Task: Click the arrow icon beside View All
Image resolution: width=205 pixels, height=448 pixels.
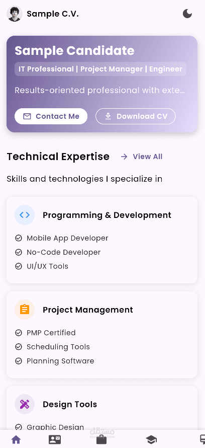Action: (x=124, y=157)
